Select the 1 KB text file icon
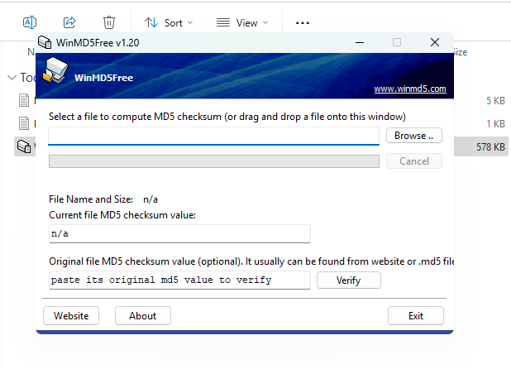 [24, 123]
